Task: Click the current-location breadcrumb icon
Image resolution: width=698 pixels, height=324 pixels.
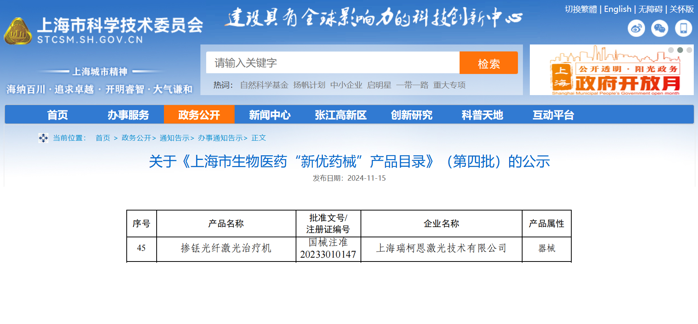Action: click(x=43, y=138)
